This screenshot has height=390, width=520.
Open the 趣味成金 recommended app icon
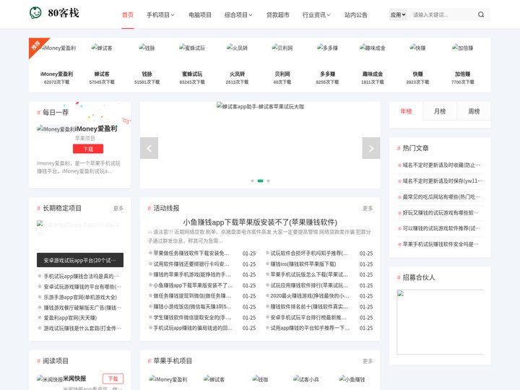373,48
